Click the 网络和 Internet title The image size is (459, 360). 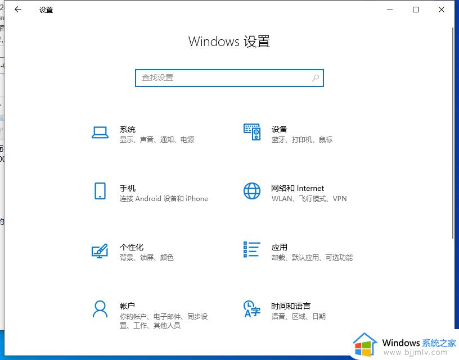pos(298,188)
